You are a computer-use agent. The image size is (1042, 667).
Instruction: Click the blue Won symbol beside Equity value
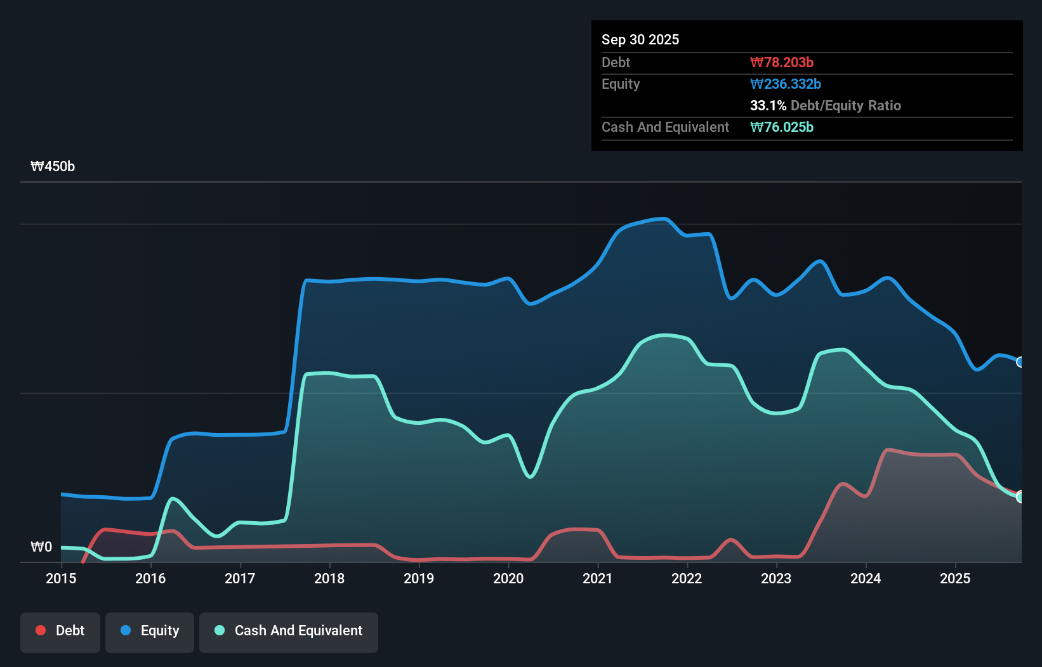757,84
